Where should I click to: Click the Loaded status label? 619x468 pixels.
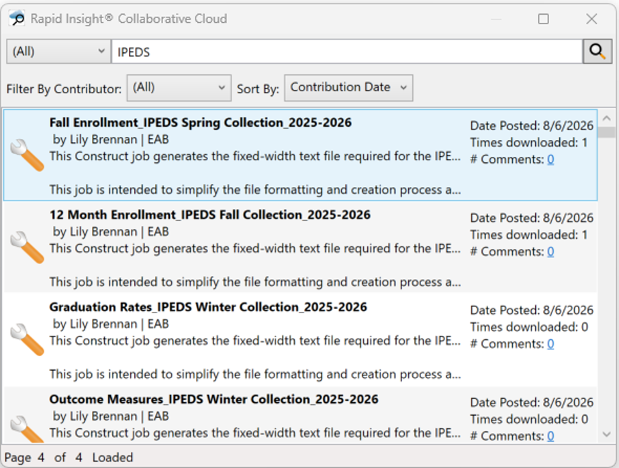113,458
